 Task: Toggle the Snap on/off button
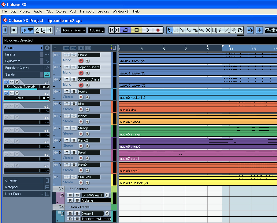[x=259, y=30]
